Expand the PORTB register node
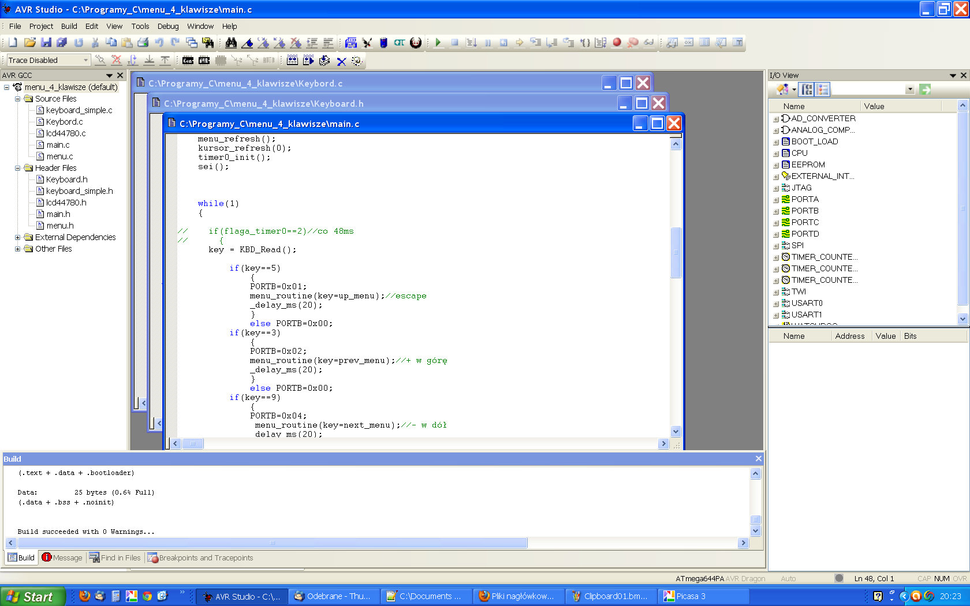The width and height of the screenshot is (970, 606). click(776, 211)
